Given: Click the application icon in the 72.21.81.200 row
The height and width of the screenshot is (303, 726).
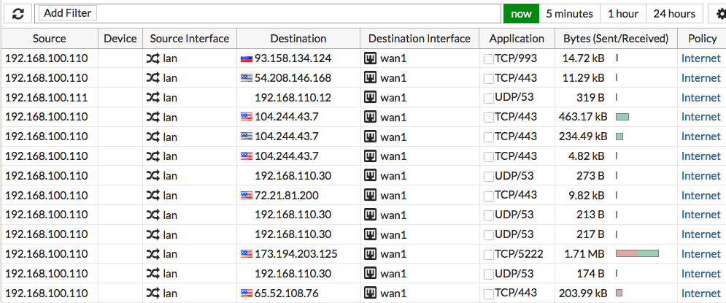Looking at the screenshot, I should pos(488,196).
